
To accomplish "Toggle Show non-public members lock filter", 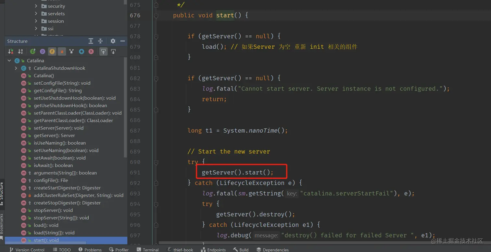I will [x=62, y=51].
